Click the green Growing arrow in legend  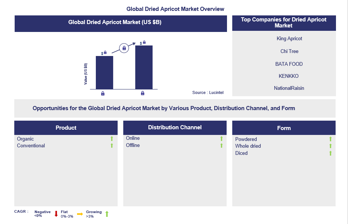pyautogui.click(x=107, y=214)
